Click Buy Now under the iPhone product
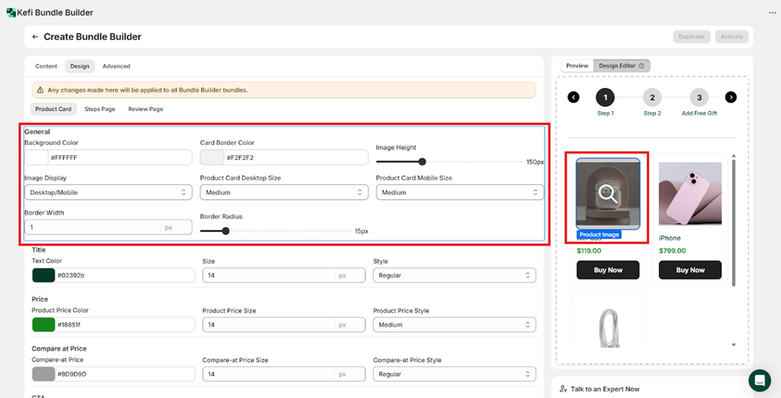Image resolution: width=781 pixels, height=398 pixels. tap(690, 269)
